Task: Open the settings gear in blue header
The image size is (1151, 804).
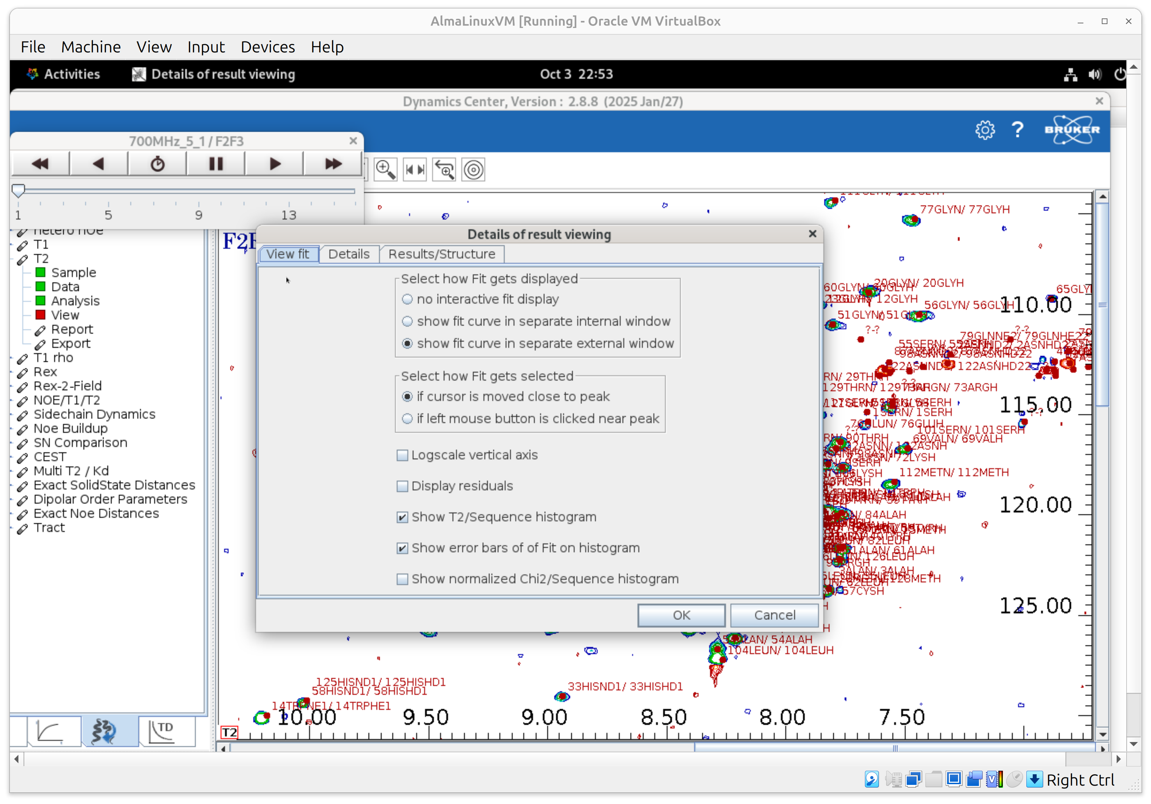Action: pos(985,130)
